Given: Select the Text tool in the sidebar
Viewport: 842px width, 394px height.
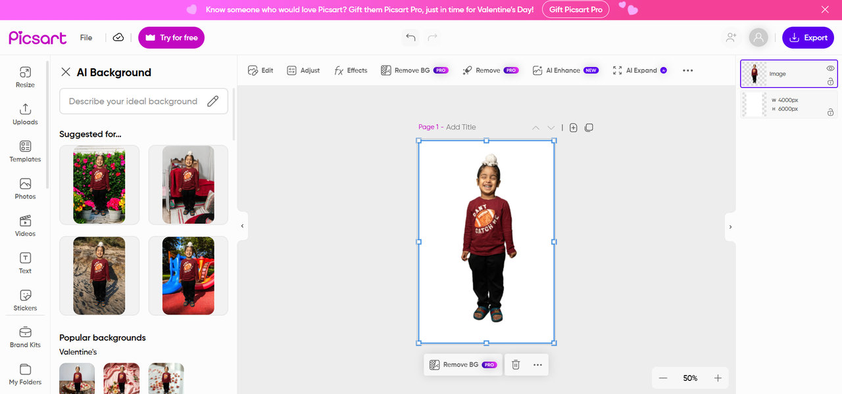Looking at the screenshot, I should tap(24, 263).
